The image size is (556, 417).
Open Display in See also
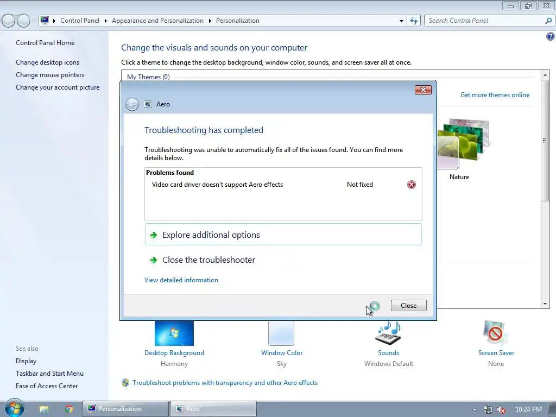[x=26, y=361]
